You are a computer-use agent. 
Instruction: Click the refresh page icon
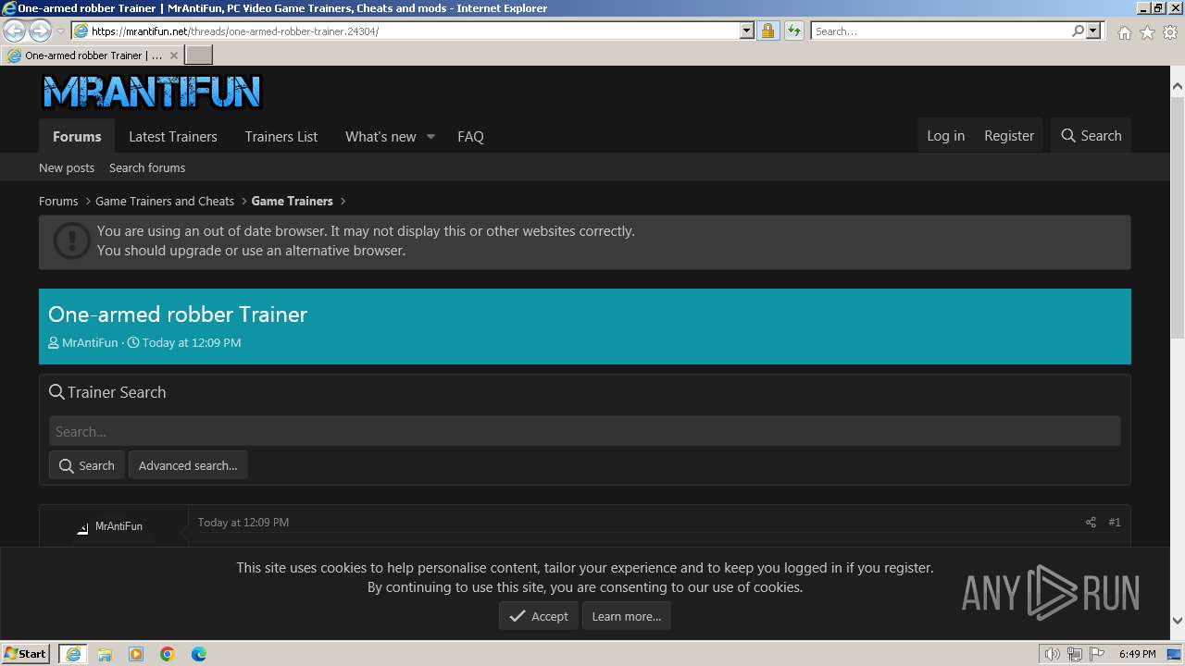[794, 31]
